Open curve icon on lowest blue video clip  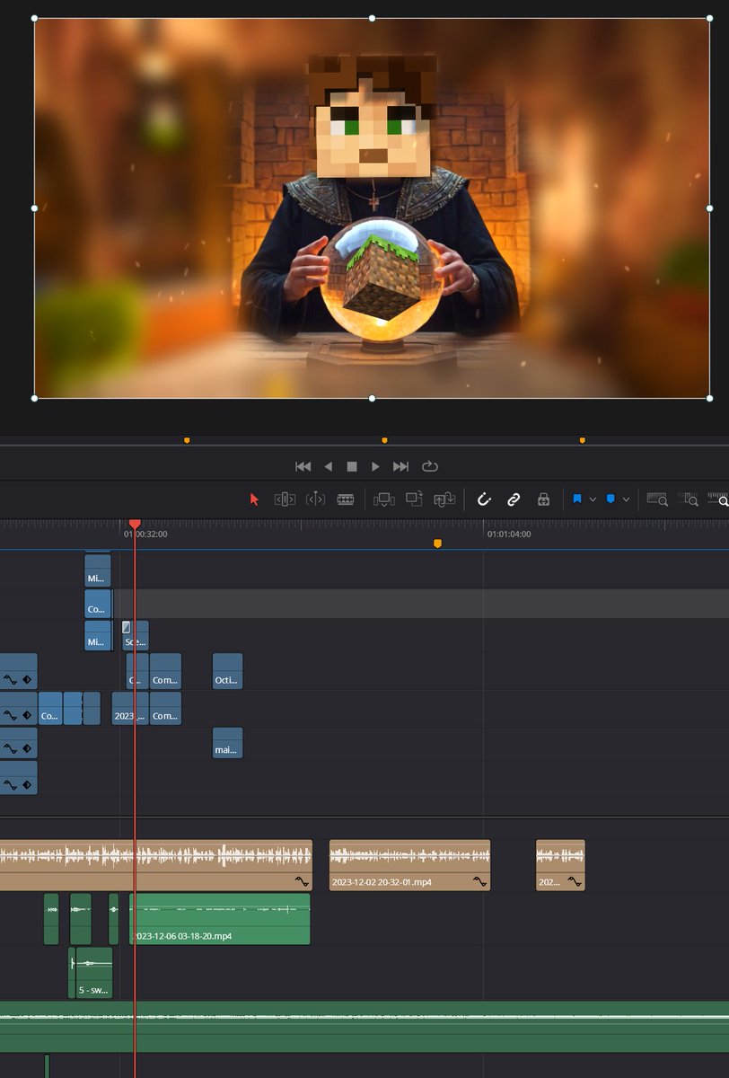11,785
